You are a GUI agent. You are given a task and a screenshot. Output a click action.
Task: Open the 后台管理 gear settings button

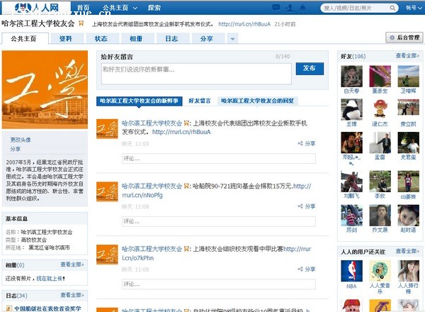(x=404, y=37)
